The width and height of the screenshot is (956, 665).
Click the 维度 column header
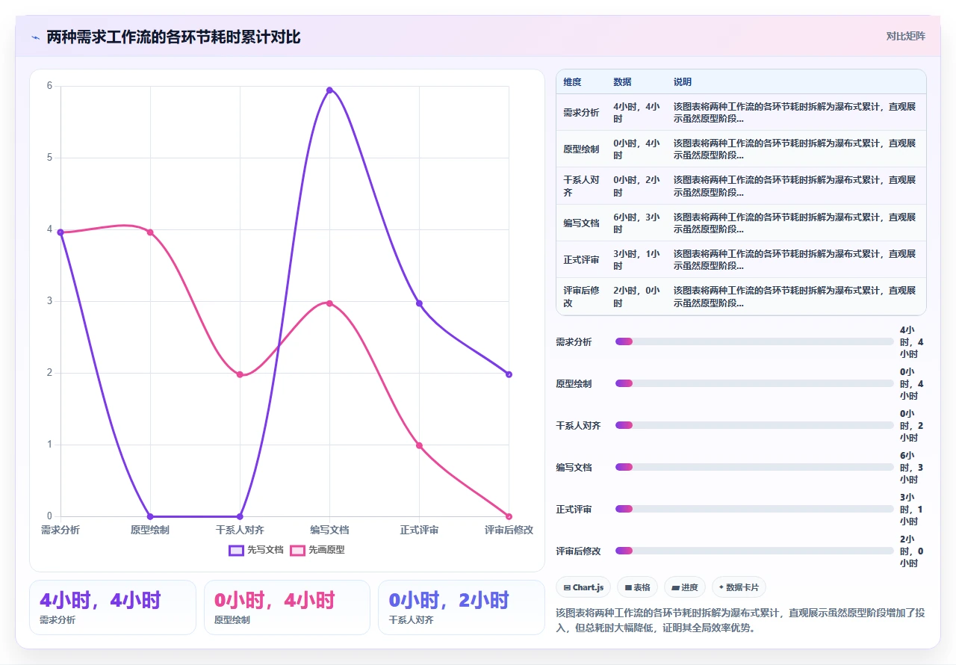[572, 82]
